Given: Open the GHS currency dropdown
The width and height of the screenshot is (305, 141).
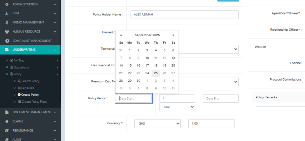Looking at the screenshot, I should pyautogui.click(x=157, y=124).
